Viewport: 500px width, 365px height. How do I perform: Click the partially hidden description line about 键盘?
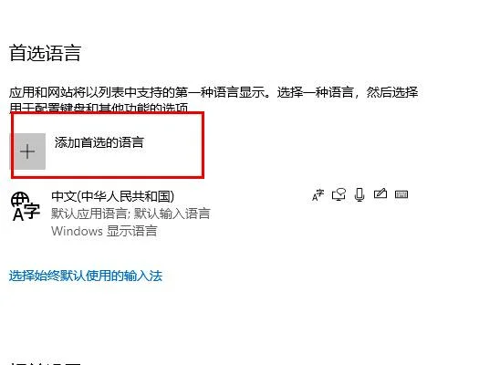tap(99, 107)
